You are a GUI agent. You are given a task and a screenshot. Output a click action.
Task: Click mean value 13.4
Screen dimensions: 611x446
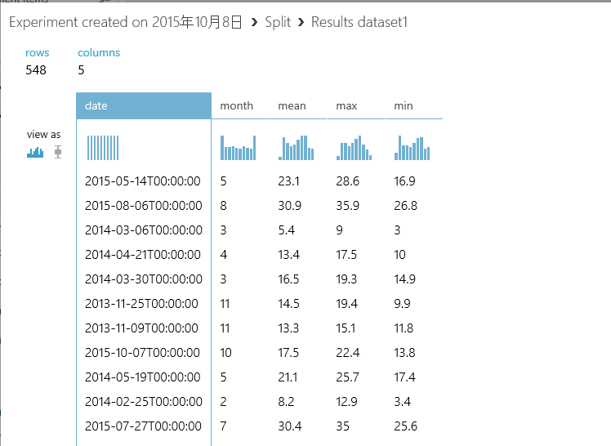coord(288,255)
